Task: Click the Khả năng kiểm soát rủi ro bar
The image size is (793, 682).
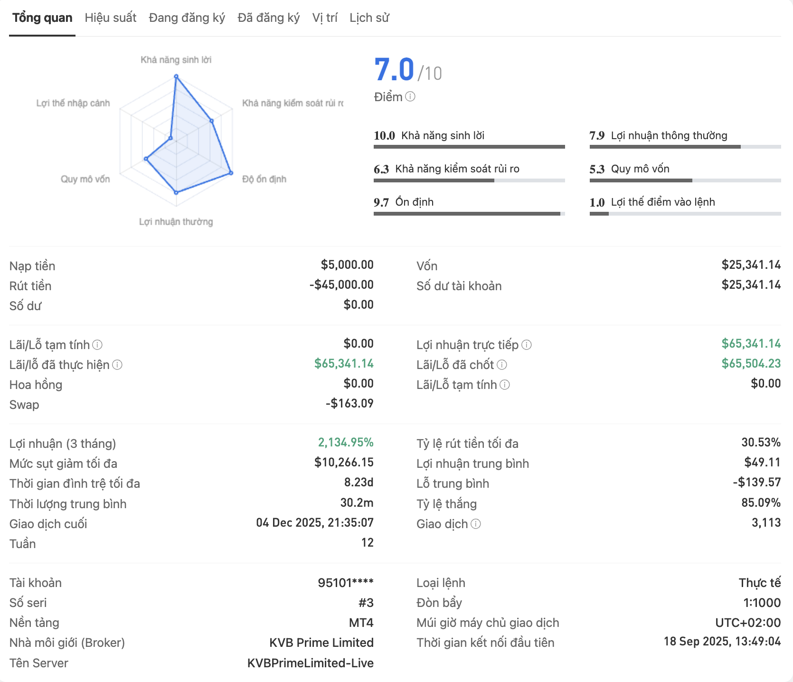Action: coord(469,180)
